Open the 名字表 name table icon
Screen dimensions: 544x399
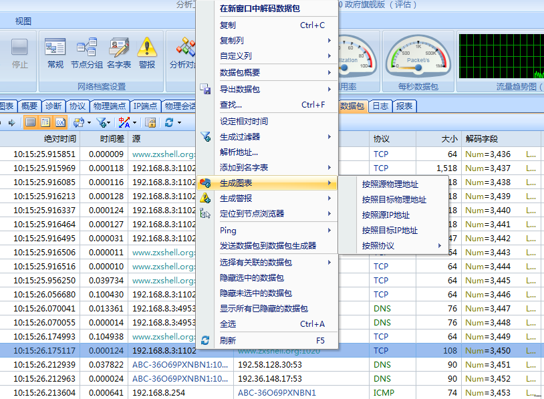click(x=118, y=53)
